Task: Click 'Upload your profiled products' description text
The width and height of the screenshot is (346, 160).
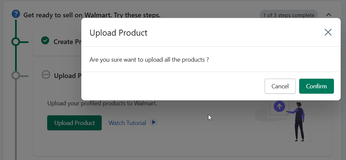Action: pos(102,103)
